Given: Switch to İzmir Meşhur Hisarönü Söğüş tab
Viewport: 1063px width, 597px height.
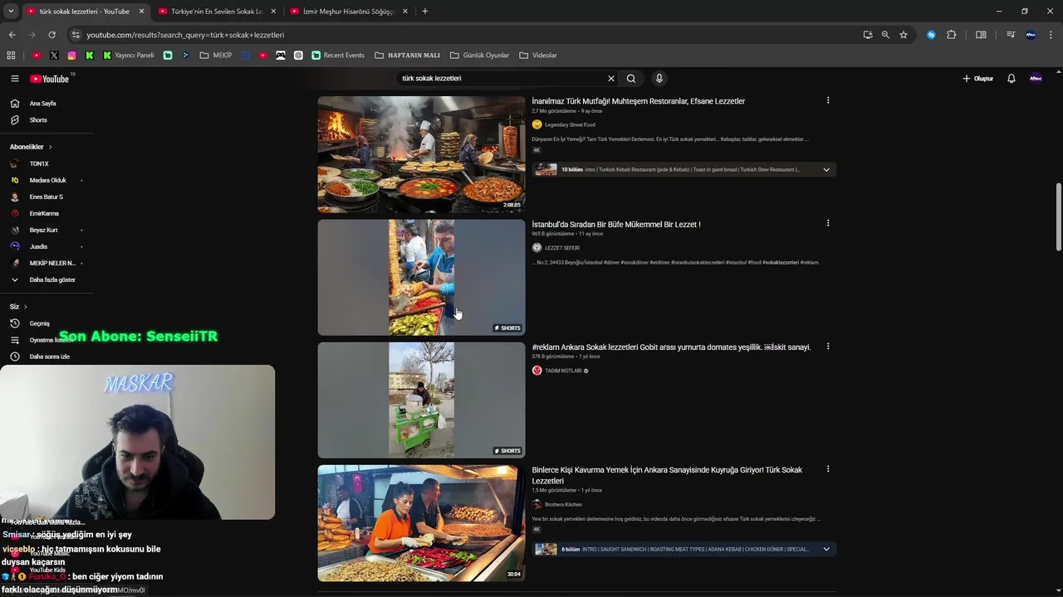Looking at the screenshot, I should [x=349, y=12].
